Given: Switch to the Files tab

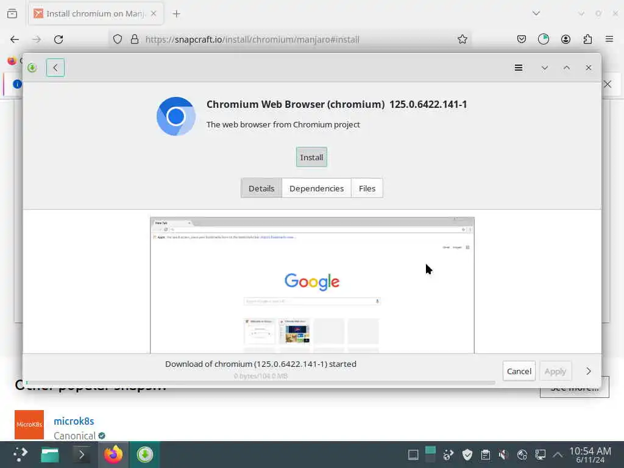Looking at the screenshot, I should (x=367, y=188).
